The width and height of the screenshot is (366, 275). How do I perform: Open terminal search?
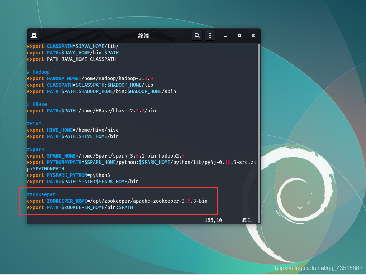197,35
